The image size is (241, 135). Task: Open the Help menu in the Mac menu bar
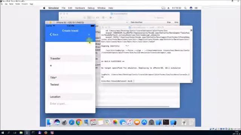point(110,8)
